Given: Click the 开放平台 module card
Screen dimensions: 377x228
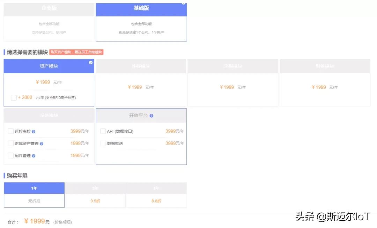Looking at the screenshot, I should tap(141, 136).
